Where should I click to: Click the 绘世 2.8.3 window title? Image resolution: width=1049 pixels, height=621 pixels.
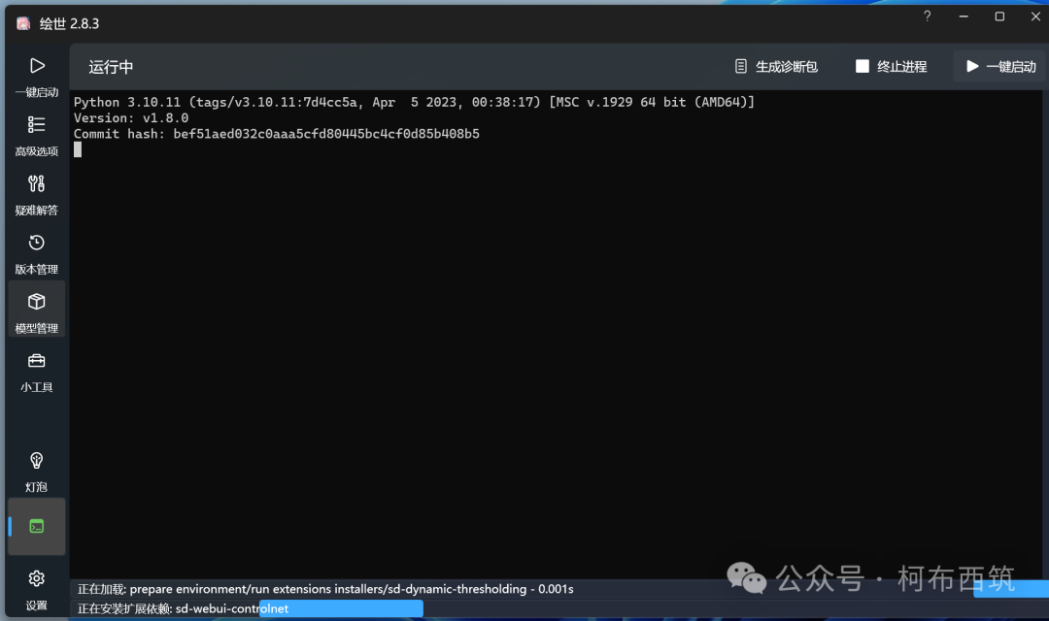[70, 23]
